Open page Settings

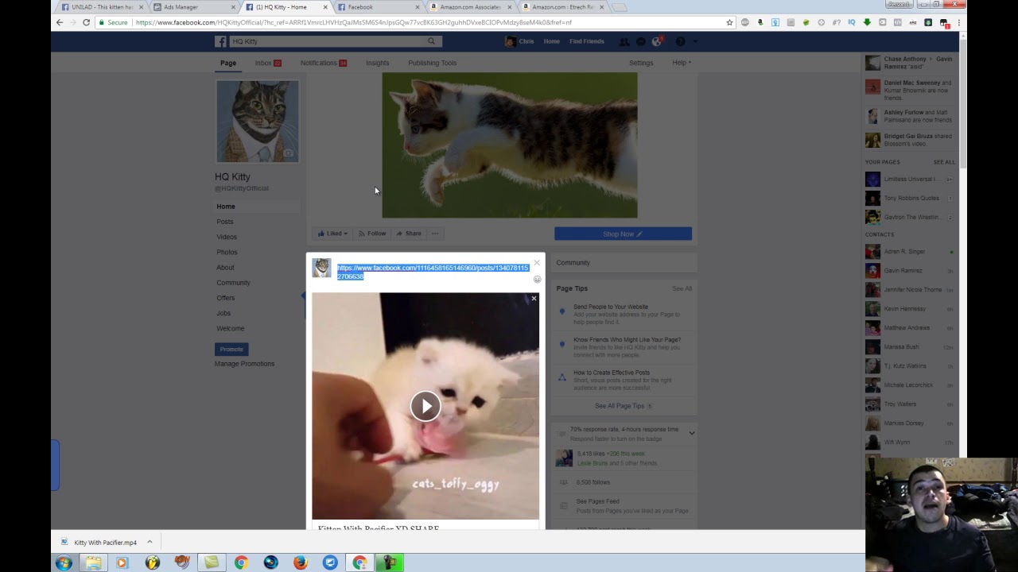641,63
